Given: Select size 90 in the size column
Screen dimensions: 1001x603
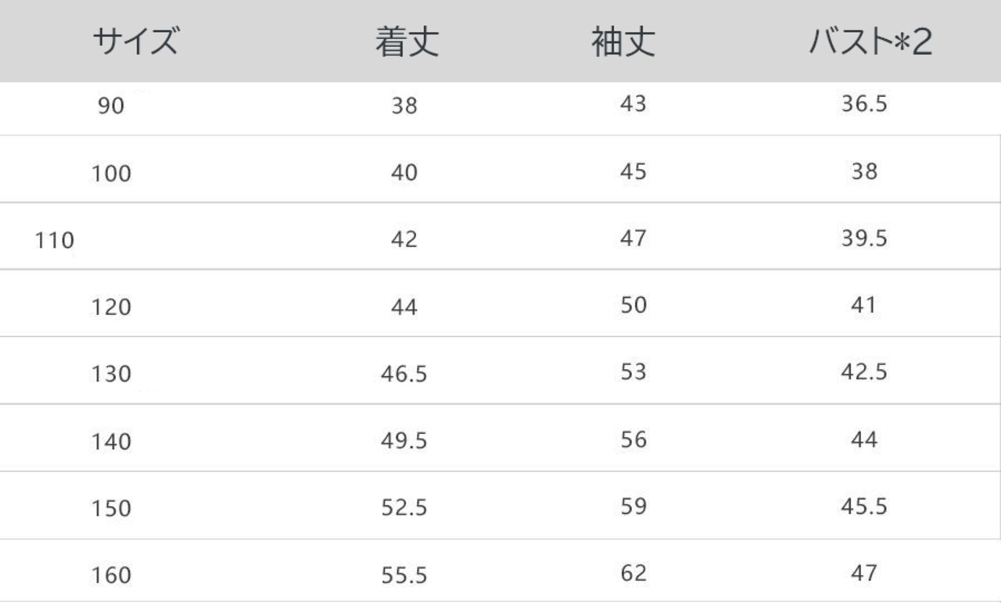Looking at the screenshot, I should coord(111,106).
